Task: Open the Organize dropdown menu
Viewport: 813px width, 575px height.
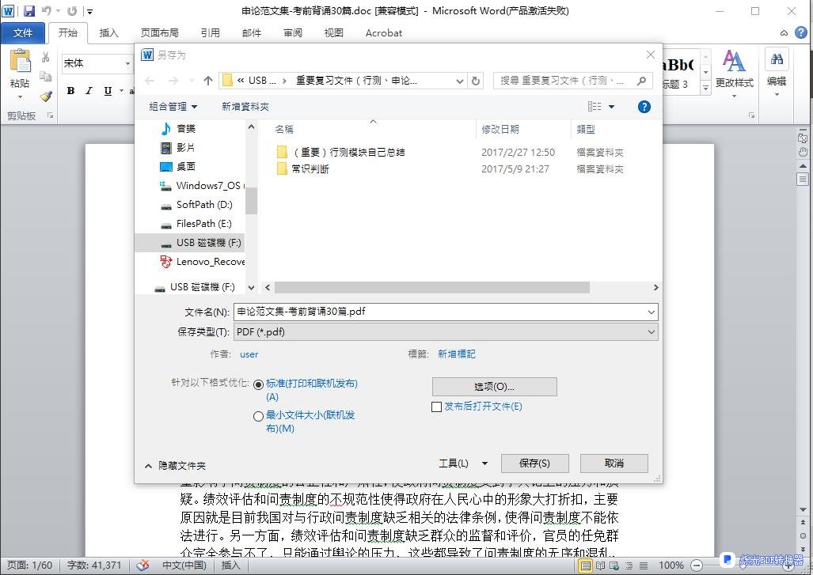Action: [173, 107]
